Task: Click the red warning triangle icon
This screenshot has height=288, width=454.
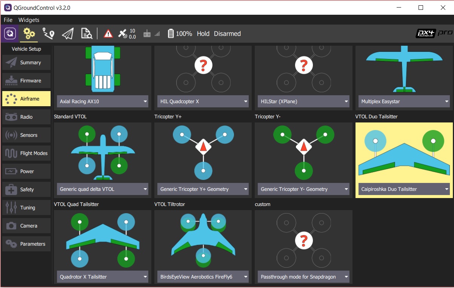Action: (108, 34)
